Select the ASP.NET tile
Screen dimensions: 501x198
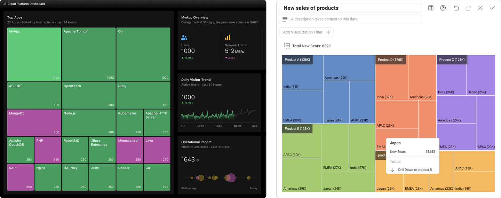(34, 95)
